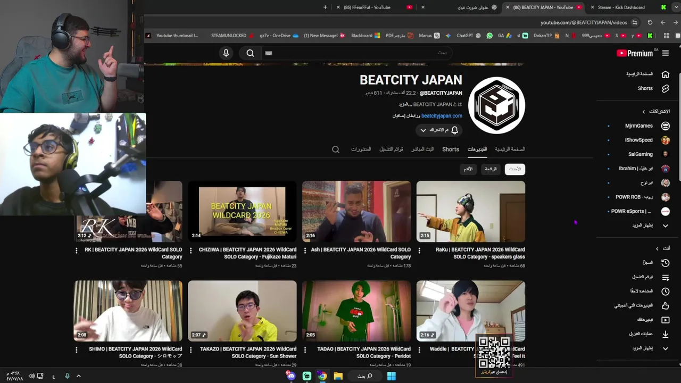Click the magnifier search button in YouTube header
681x383 pixels.
tap(250, 53)
